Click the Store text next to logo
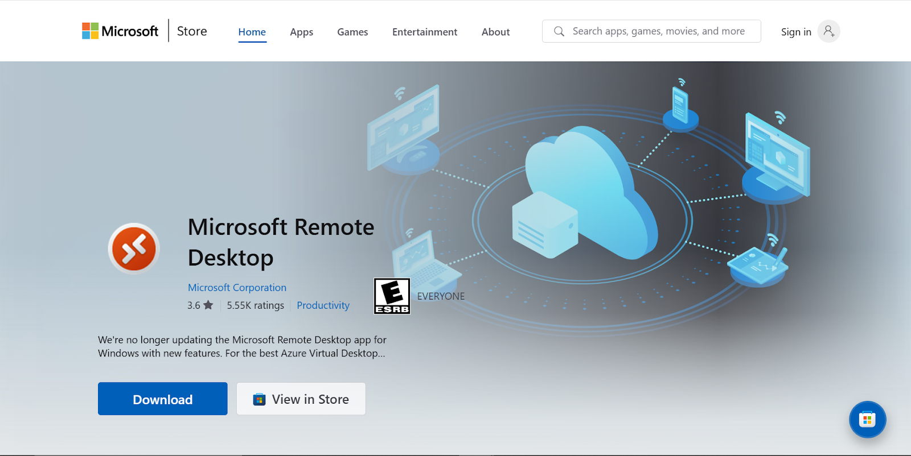Screen dimensions: 911x456 [x=192, y=31]
